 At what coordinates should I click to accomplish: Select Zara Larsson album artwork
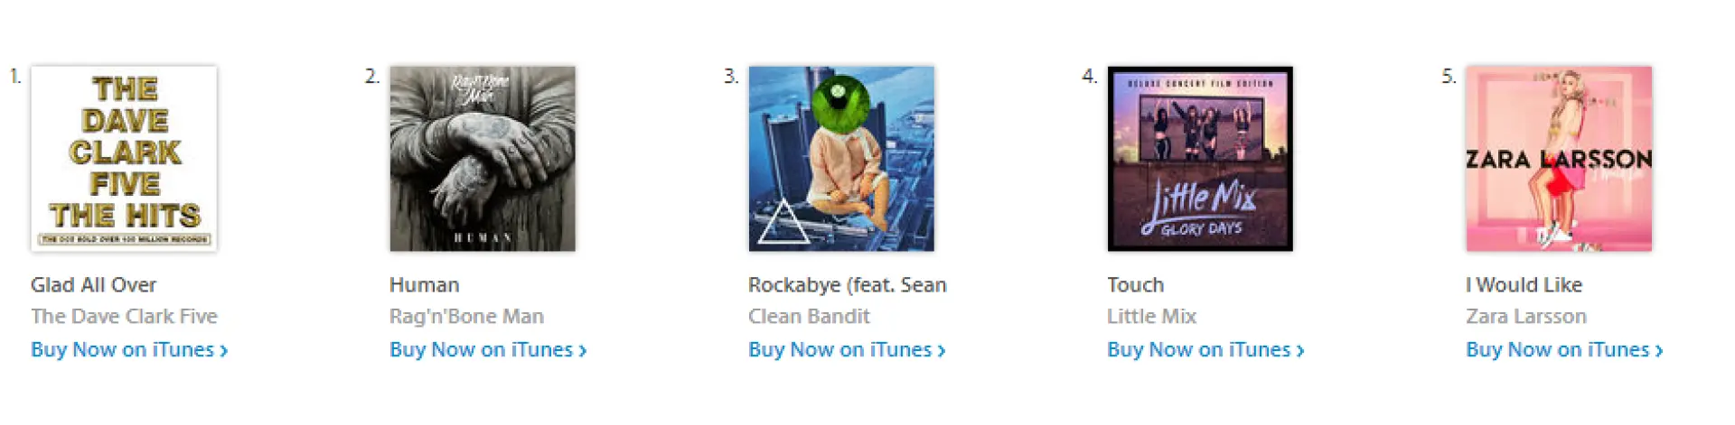pos(1559,159)
